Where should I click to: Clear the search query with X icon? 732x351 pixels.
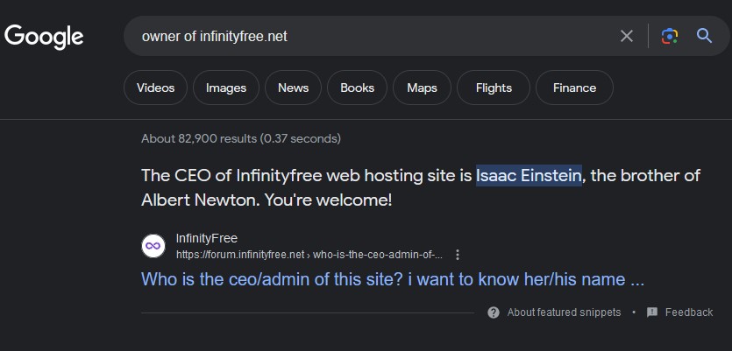(x=627, y=36)
